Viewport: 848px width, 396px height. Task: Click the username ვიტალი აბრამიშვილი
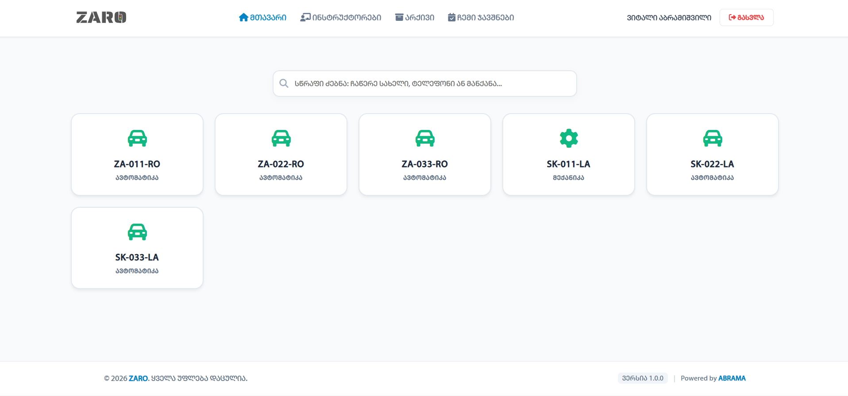coord(669,18)
